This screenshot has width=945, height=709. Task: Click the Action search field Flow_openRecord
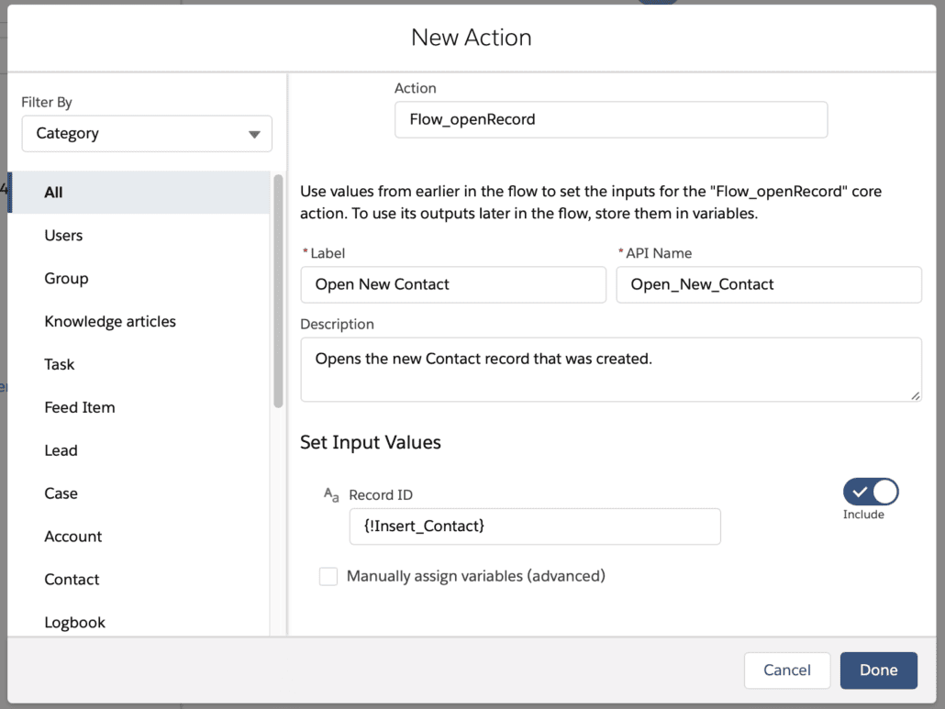coord(611,119)
